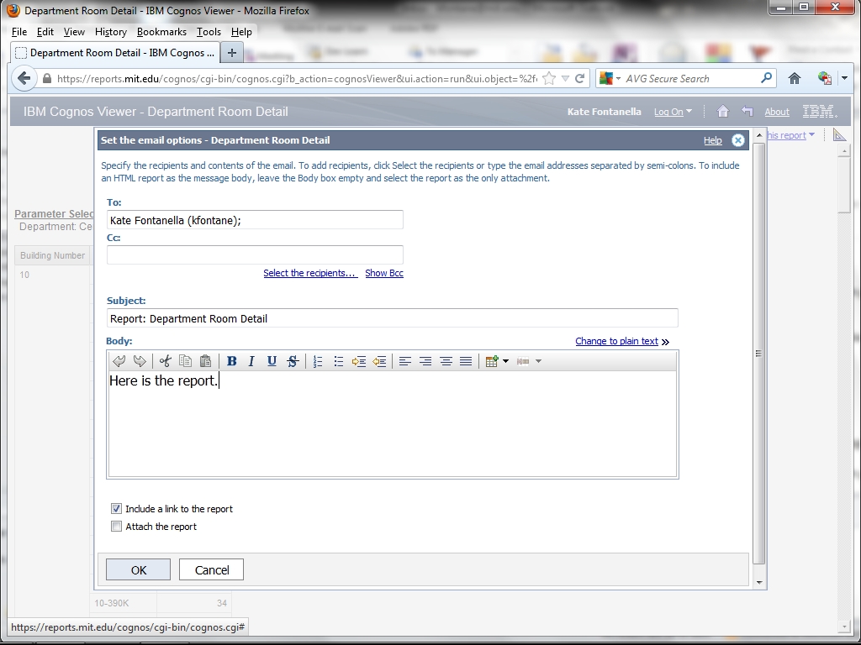
Task: Open the History menu
Action: click(110, 32)
